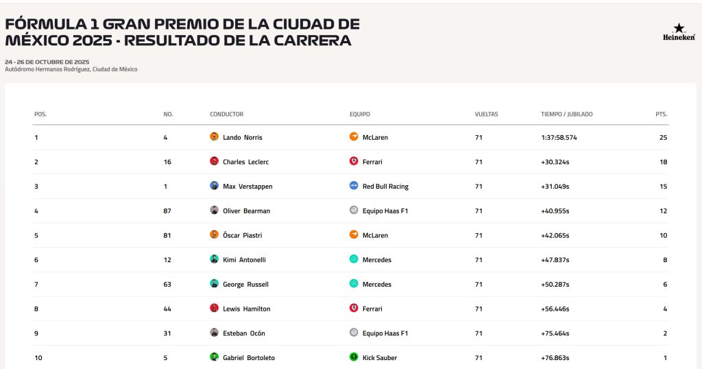The image size is (702, 369).
Task: Click the Heineken logo
Action: tap(678, 32)
